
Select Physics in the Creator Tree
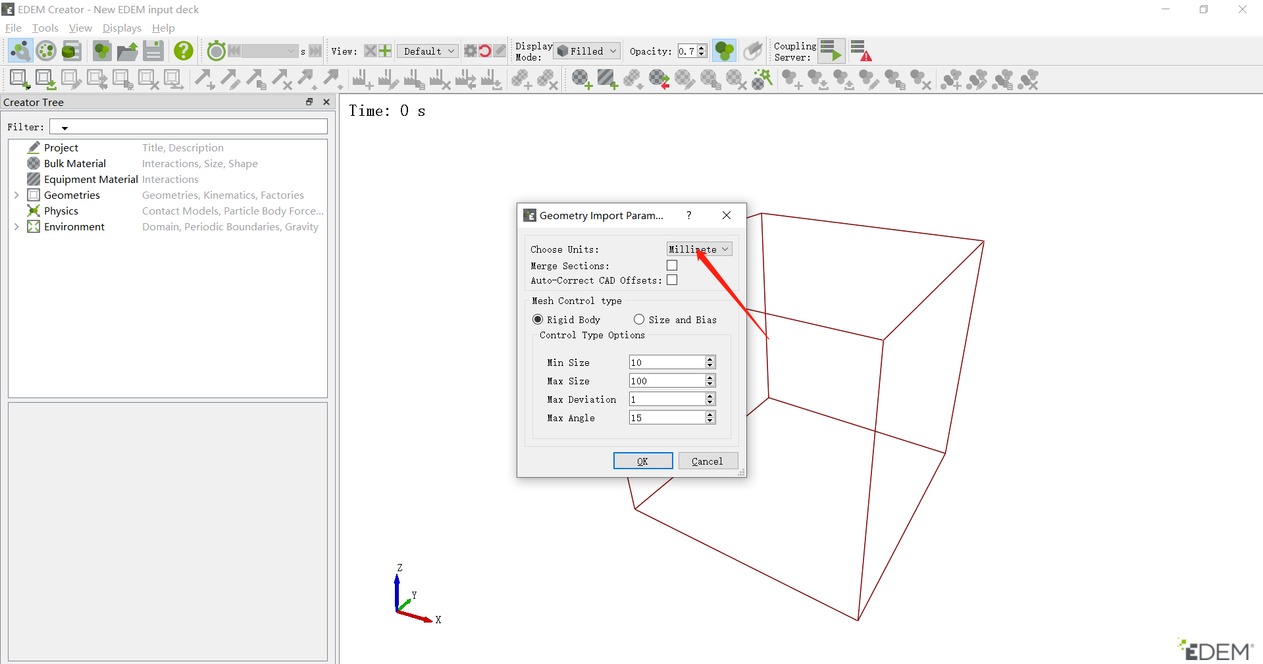(61, 211)
